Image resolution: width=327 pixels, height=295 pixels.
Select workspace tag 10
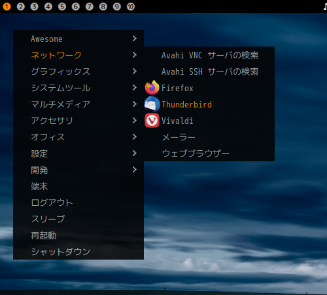(x=131, y=7)
